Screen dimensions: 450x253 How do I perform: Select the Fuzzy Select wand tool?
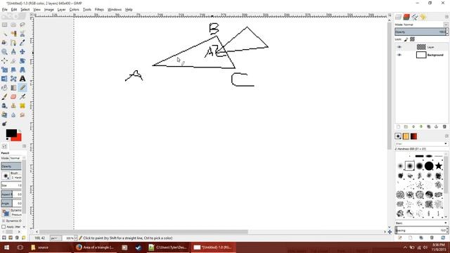coord(5,34)
